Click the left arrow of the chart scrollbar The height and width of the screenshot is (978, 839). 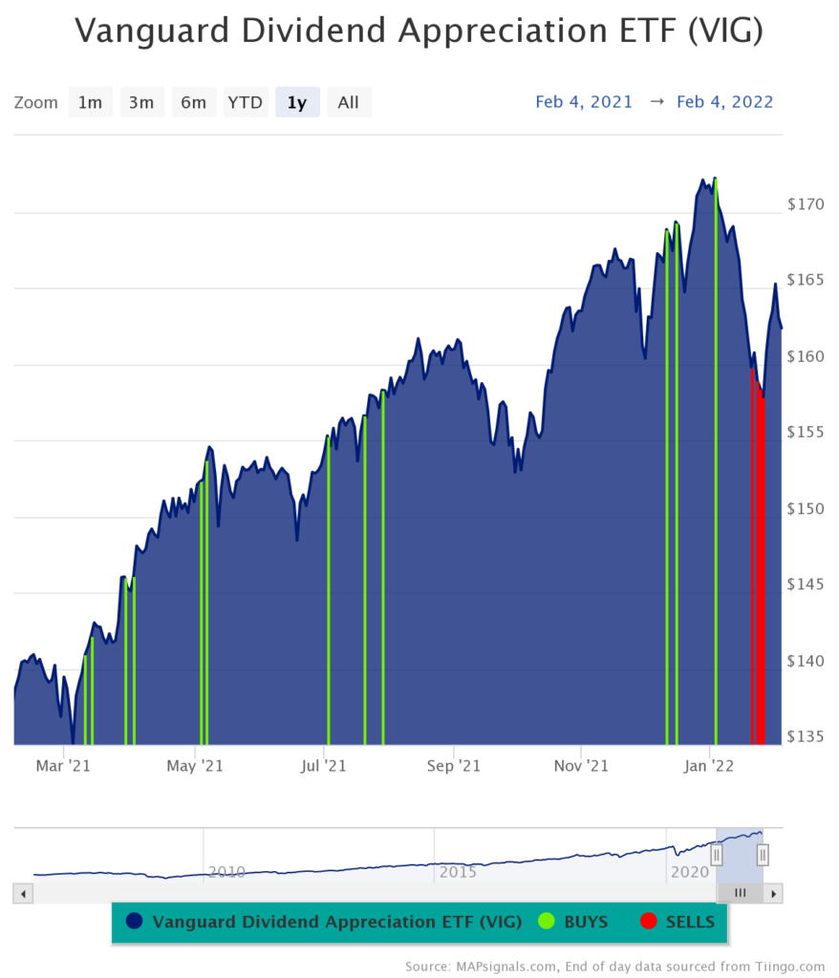(21, 893)
